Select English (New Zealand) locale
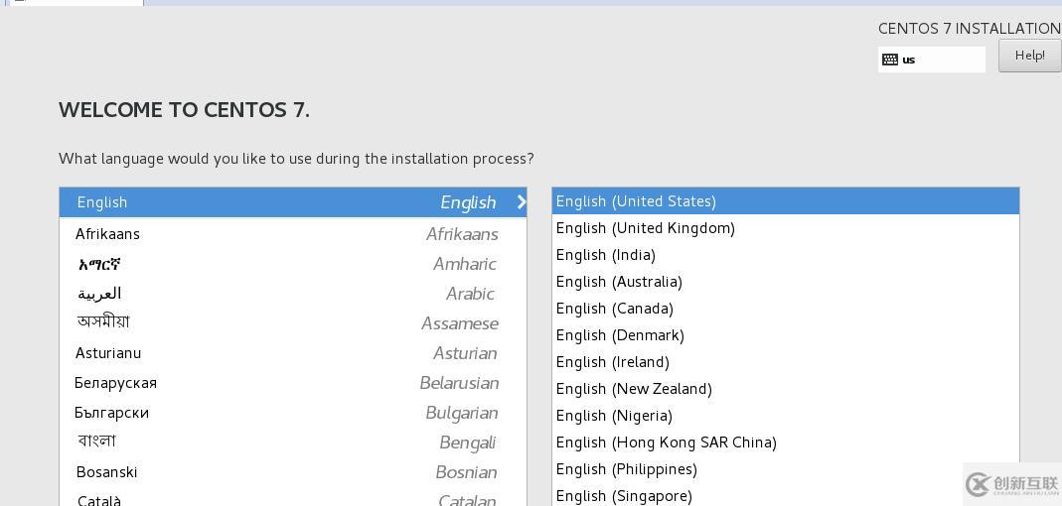Screen dimensions: 1062x506 click(786, 389)
